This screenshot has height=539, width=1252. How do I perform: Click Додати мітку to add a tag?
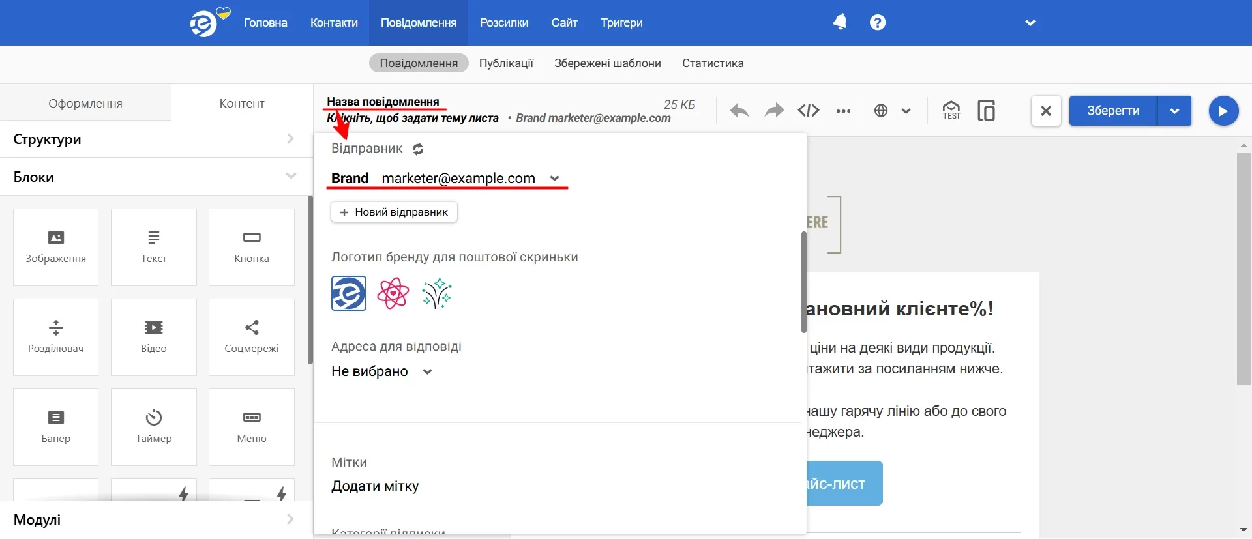pos(375,486)
